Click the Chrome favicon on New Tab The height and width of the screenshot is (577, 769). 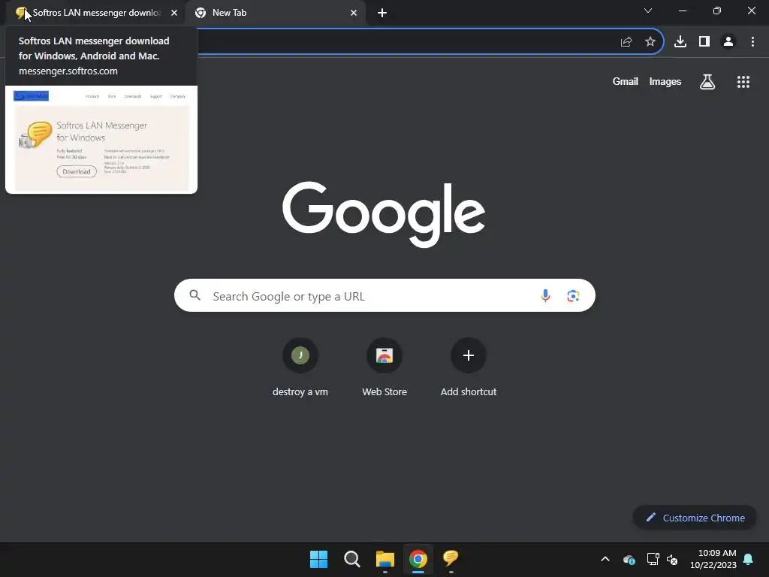200,13
